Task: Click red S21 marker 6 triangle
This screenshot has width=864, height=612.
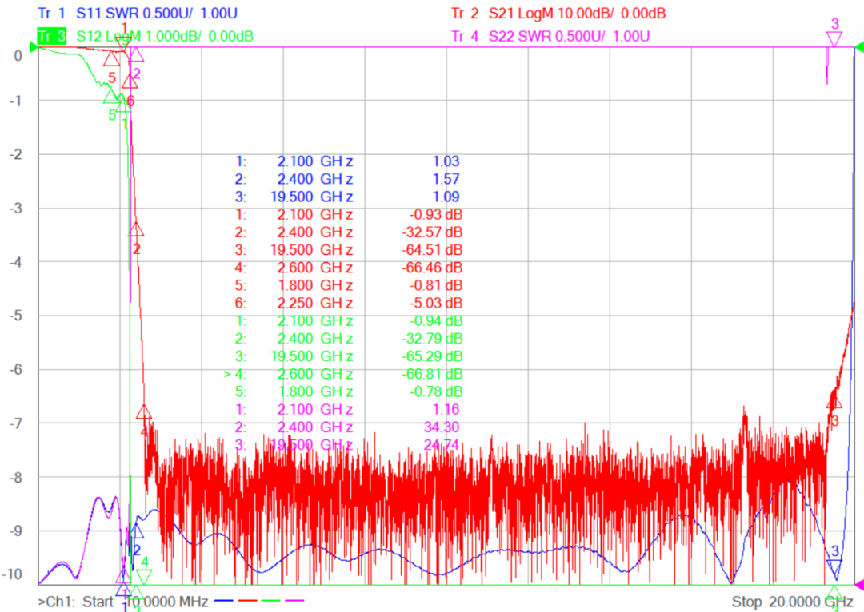Action: 130,81
